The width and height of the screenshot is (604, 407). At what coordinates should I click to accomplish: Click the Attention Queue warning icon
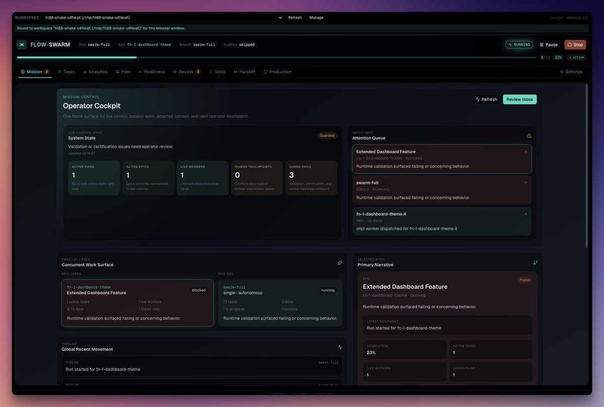pyautogui.click(x=529, y=136)
